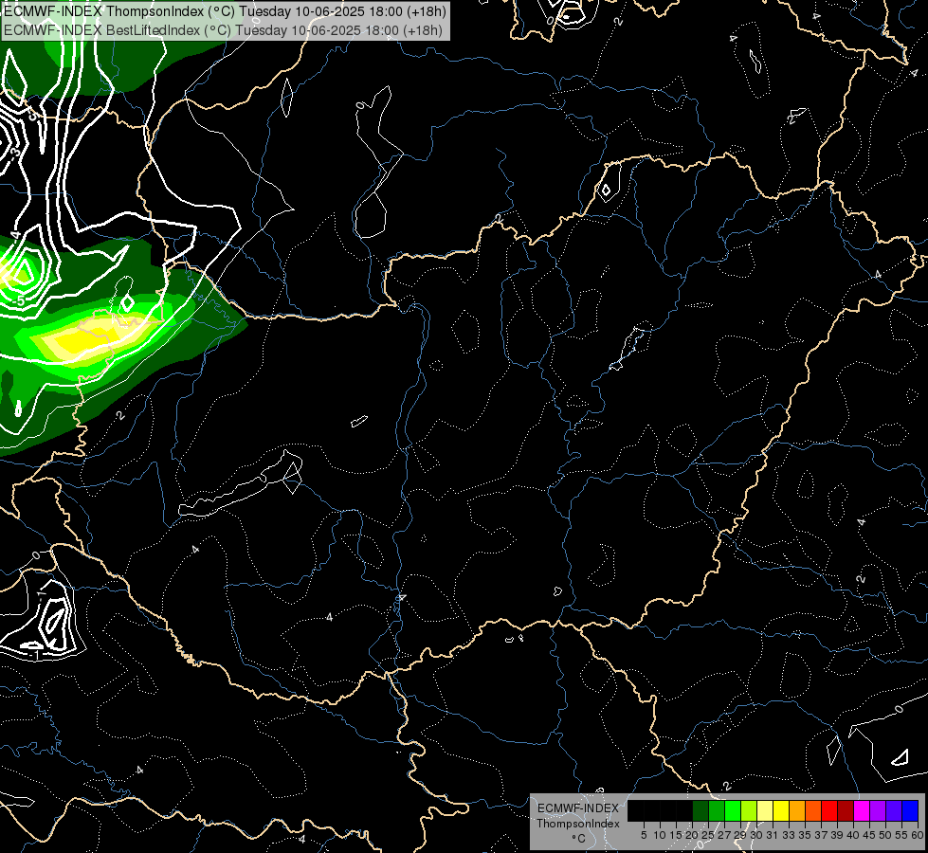Click the magenta 40–45 legend swatch

[862, 810]
